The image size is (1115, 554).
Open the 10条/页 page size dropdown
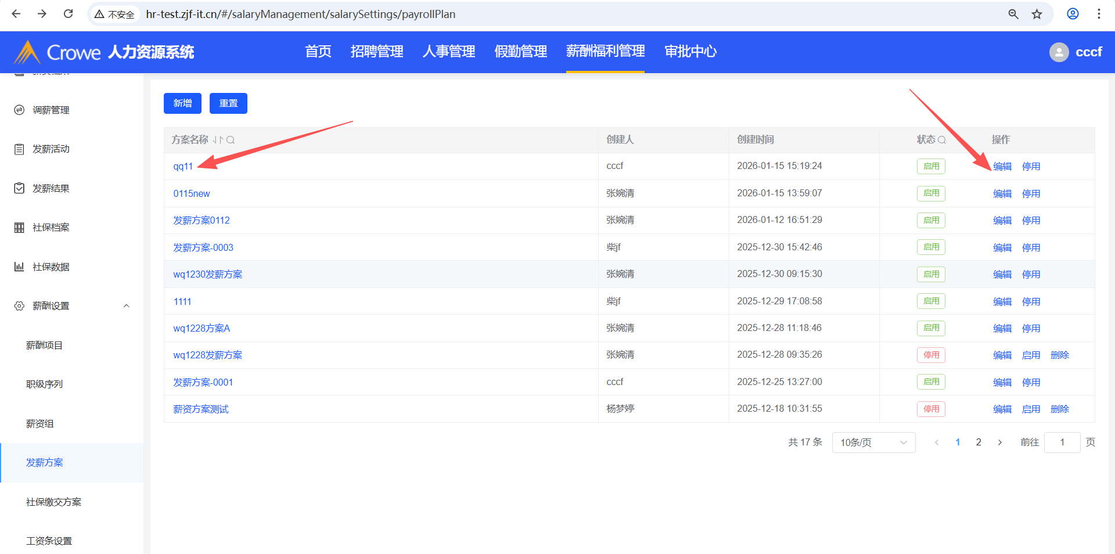coord(873,443)
